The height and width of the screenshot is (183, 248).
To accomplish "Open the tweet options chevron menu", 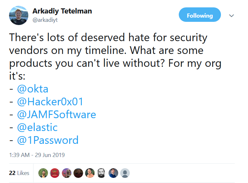I will pyautogui.click(x=231, y=15).
